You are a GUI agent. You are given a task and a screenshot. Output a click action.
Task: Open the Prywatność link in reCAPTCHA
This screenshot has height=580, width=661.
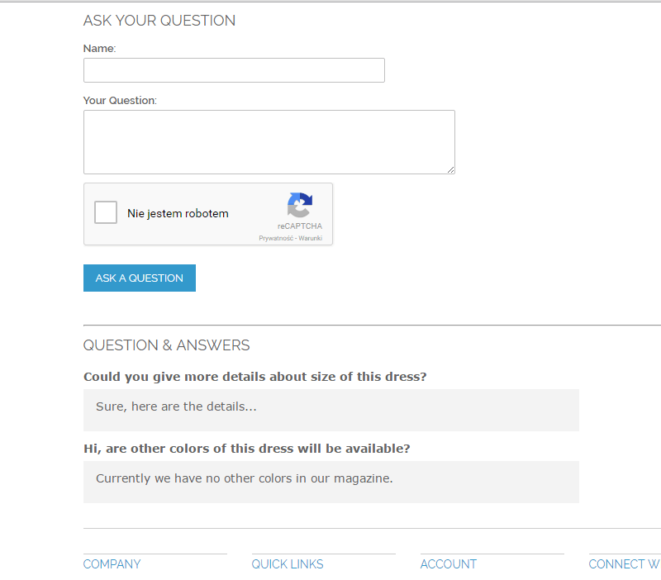tap(276, 238)
